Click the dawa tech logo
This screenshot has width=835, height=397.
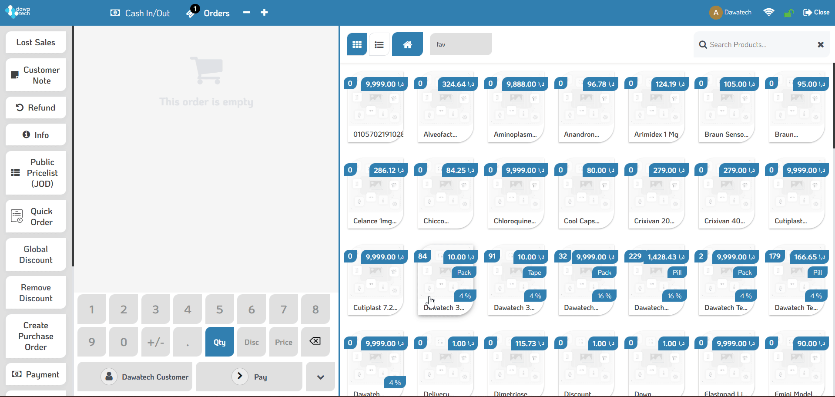[x=17, y=11]
